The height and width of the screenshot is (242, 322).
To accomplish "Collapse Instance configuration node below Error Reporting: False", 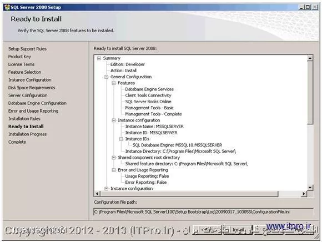I will 107,188.
